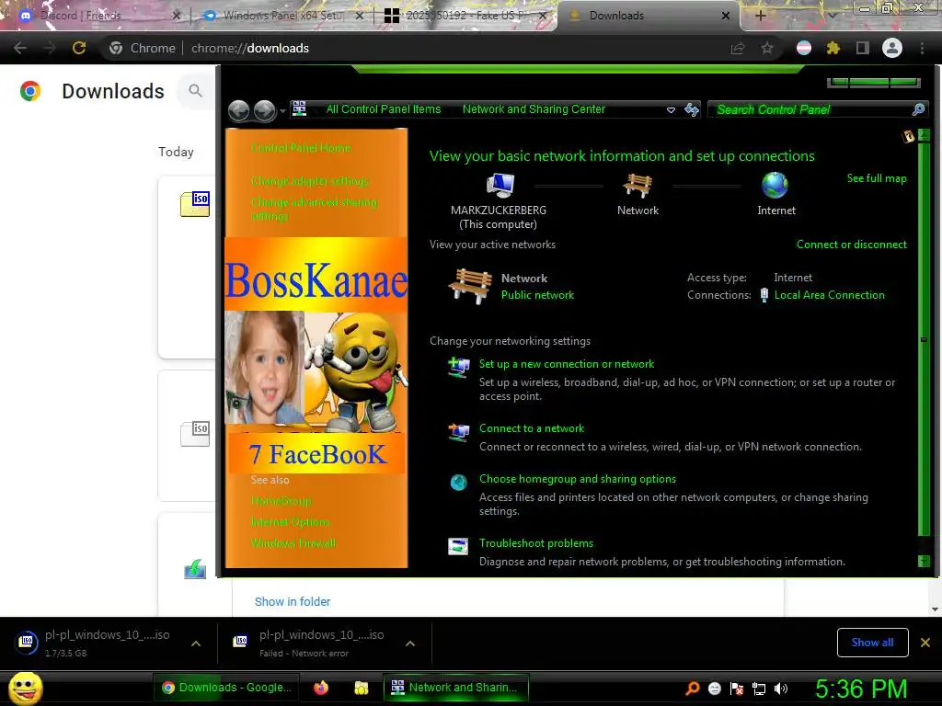Click the magnifier in Search Control Panel
This screenshot has width=942, height=706.
coord(918,109)
